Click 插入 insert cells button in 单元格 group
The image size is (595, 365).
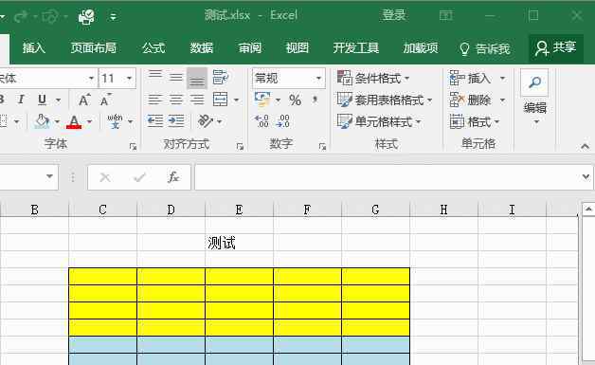coord(471,79)
